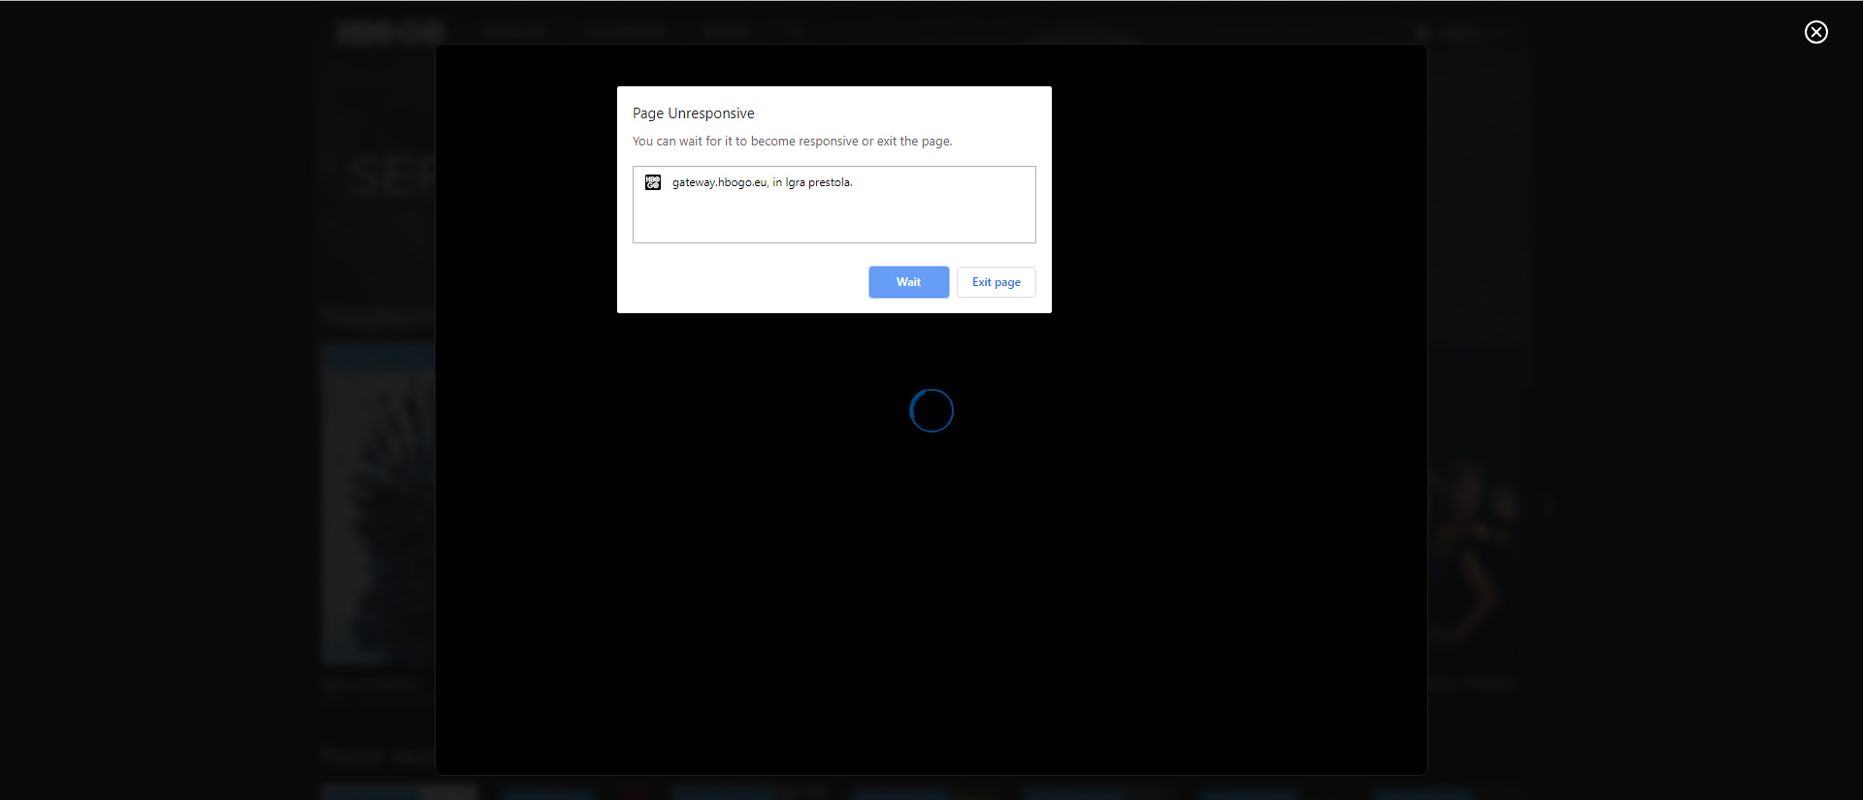This screenshot has height=800, width=1863.
Task: Select the third dimmed navigation menu item
Action: (727, 32)
